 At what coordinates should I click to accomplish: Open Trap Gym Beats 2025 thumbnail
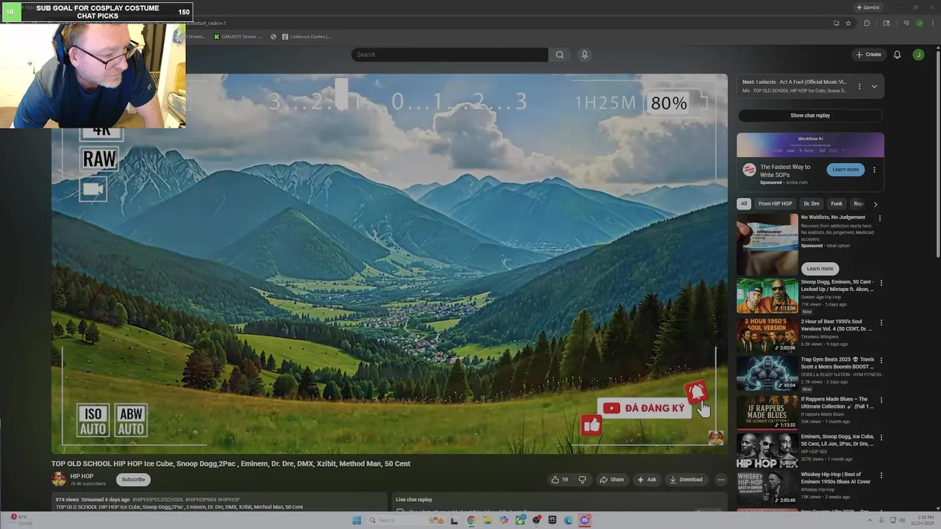768,374
